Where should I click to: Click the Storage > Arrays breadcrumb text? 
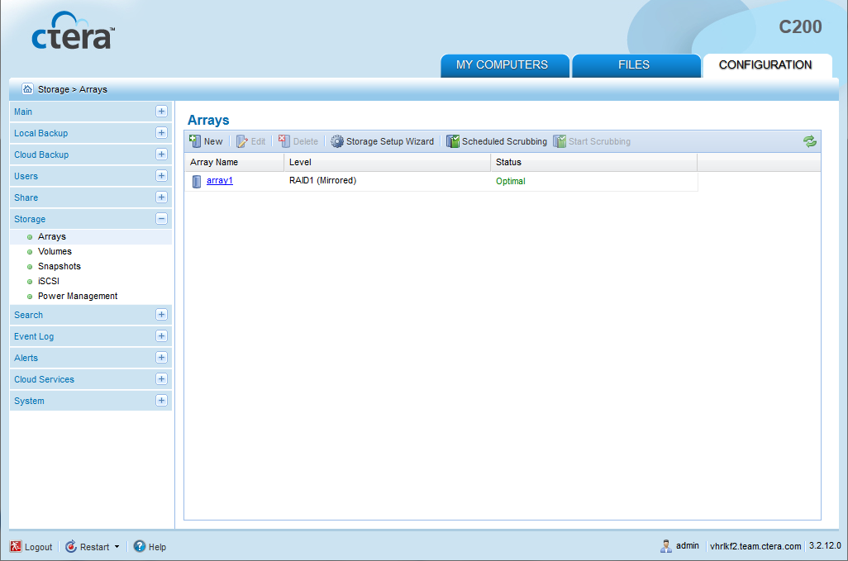click(x=73, y=89)
